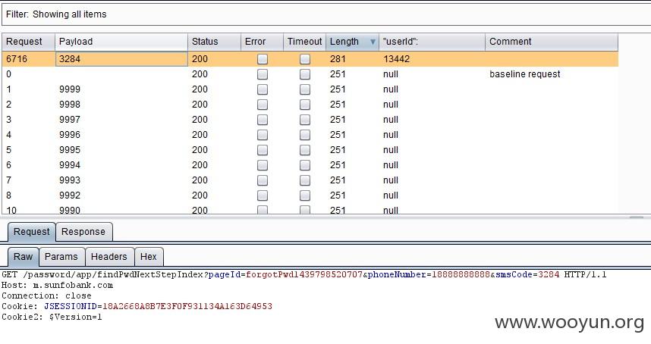Image resolution: width=651 pixels, height=344 pixels.
Task: Open the Response tab
Action: [x=83, y=232]
